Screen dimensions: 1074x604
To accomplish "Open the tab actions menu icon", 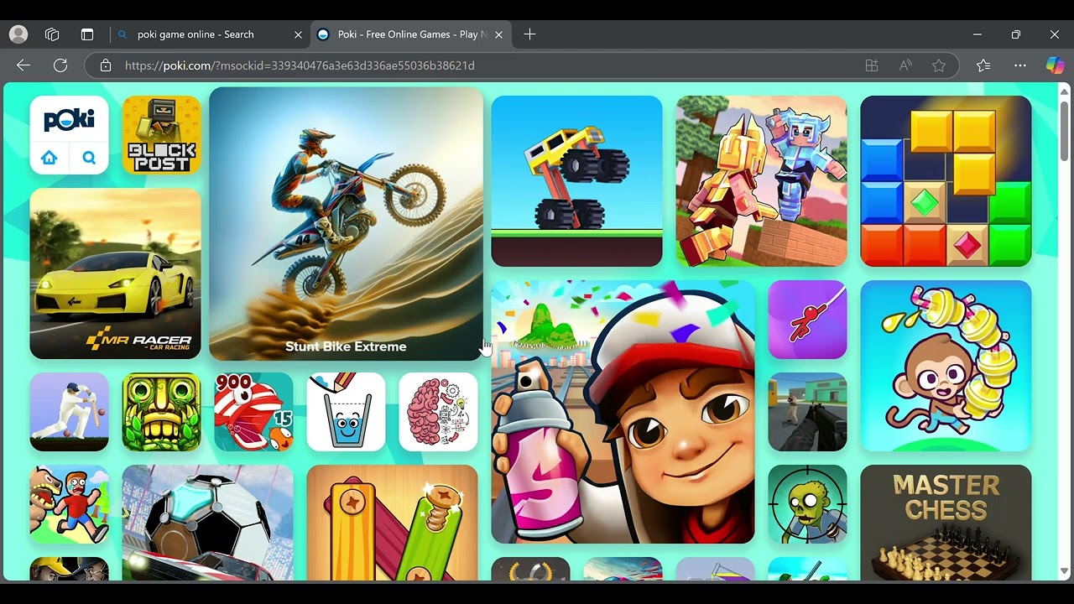I will [87, 34].
